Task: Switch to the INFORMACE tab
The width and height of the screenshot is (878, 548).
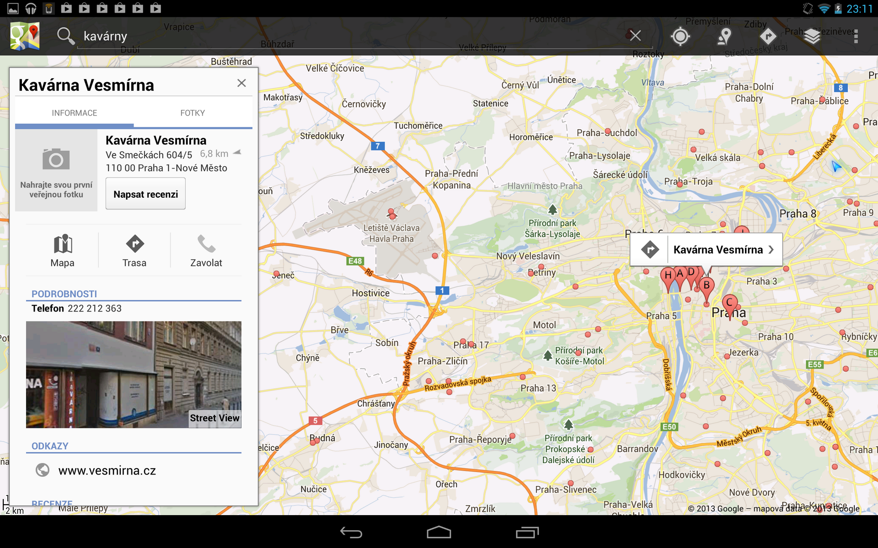Action: pyautogui.click(x=75, y=113)
